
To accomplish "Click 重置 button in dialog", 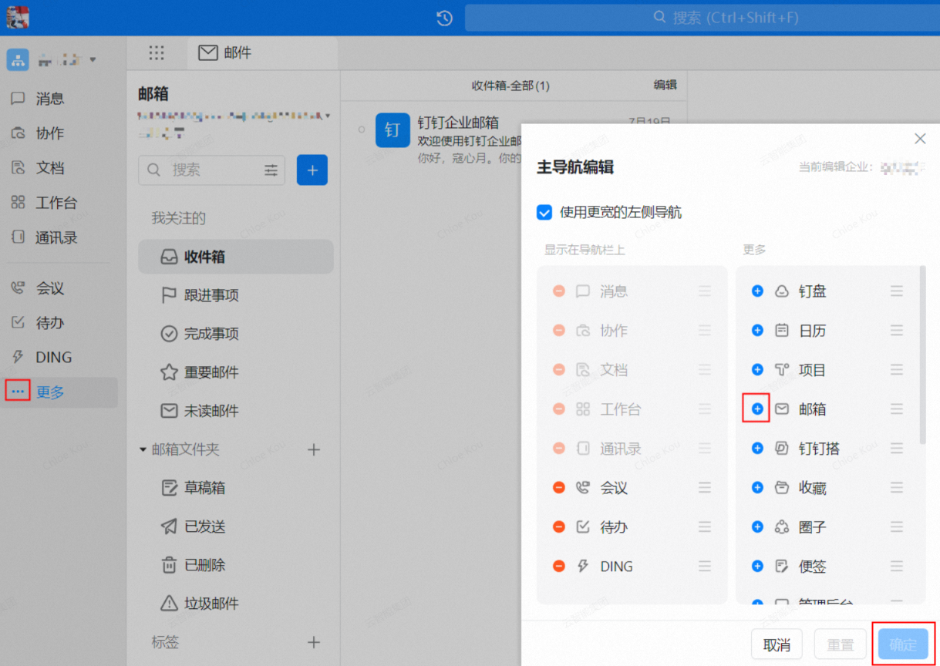I will pyautogui.click(x=841, y=644).
